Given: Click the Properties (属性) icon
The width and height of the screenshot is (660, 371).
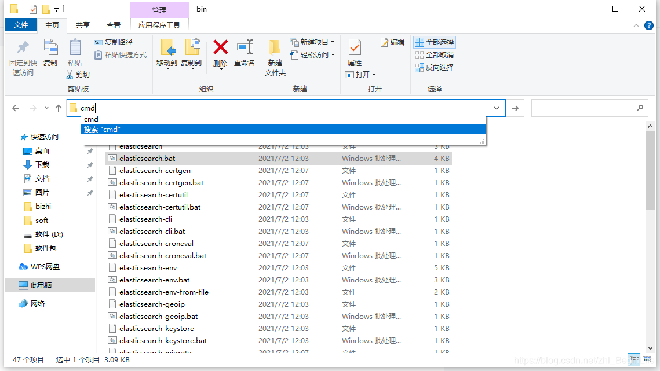Looking at the screenshot, I should click(355, 47).
